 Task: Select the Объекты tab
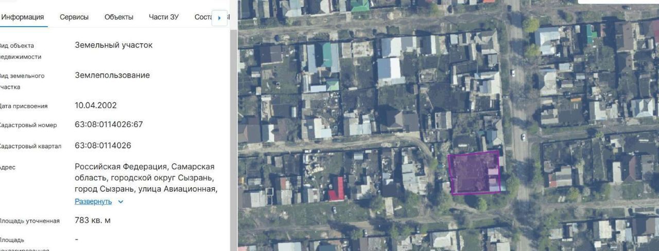click(119, 17)
